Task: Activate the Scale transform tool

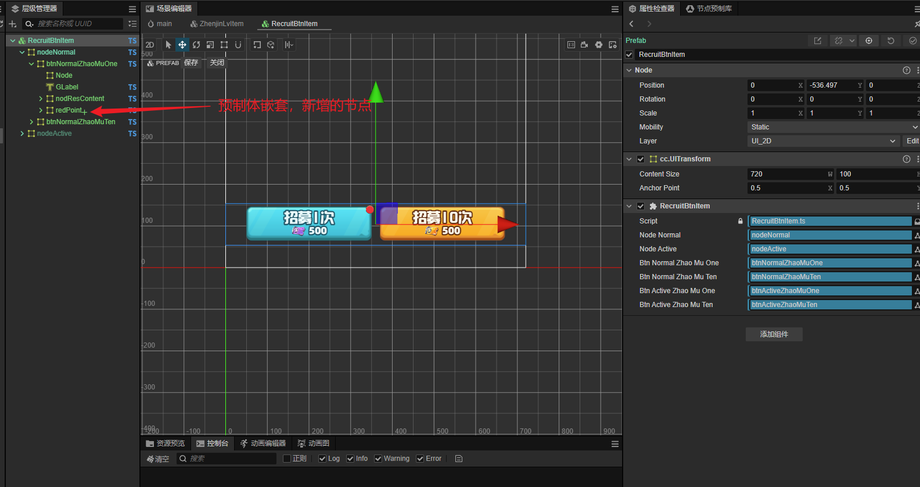Action: [x=210, y=45]
